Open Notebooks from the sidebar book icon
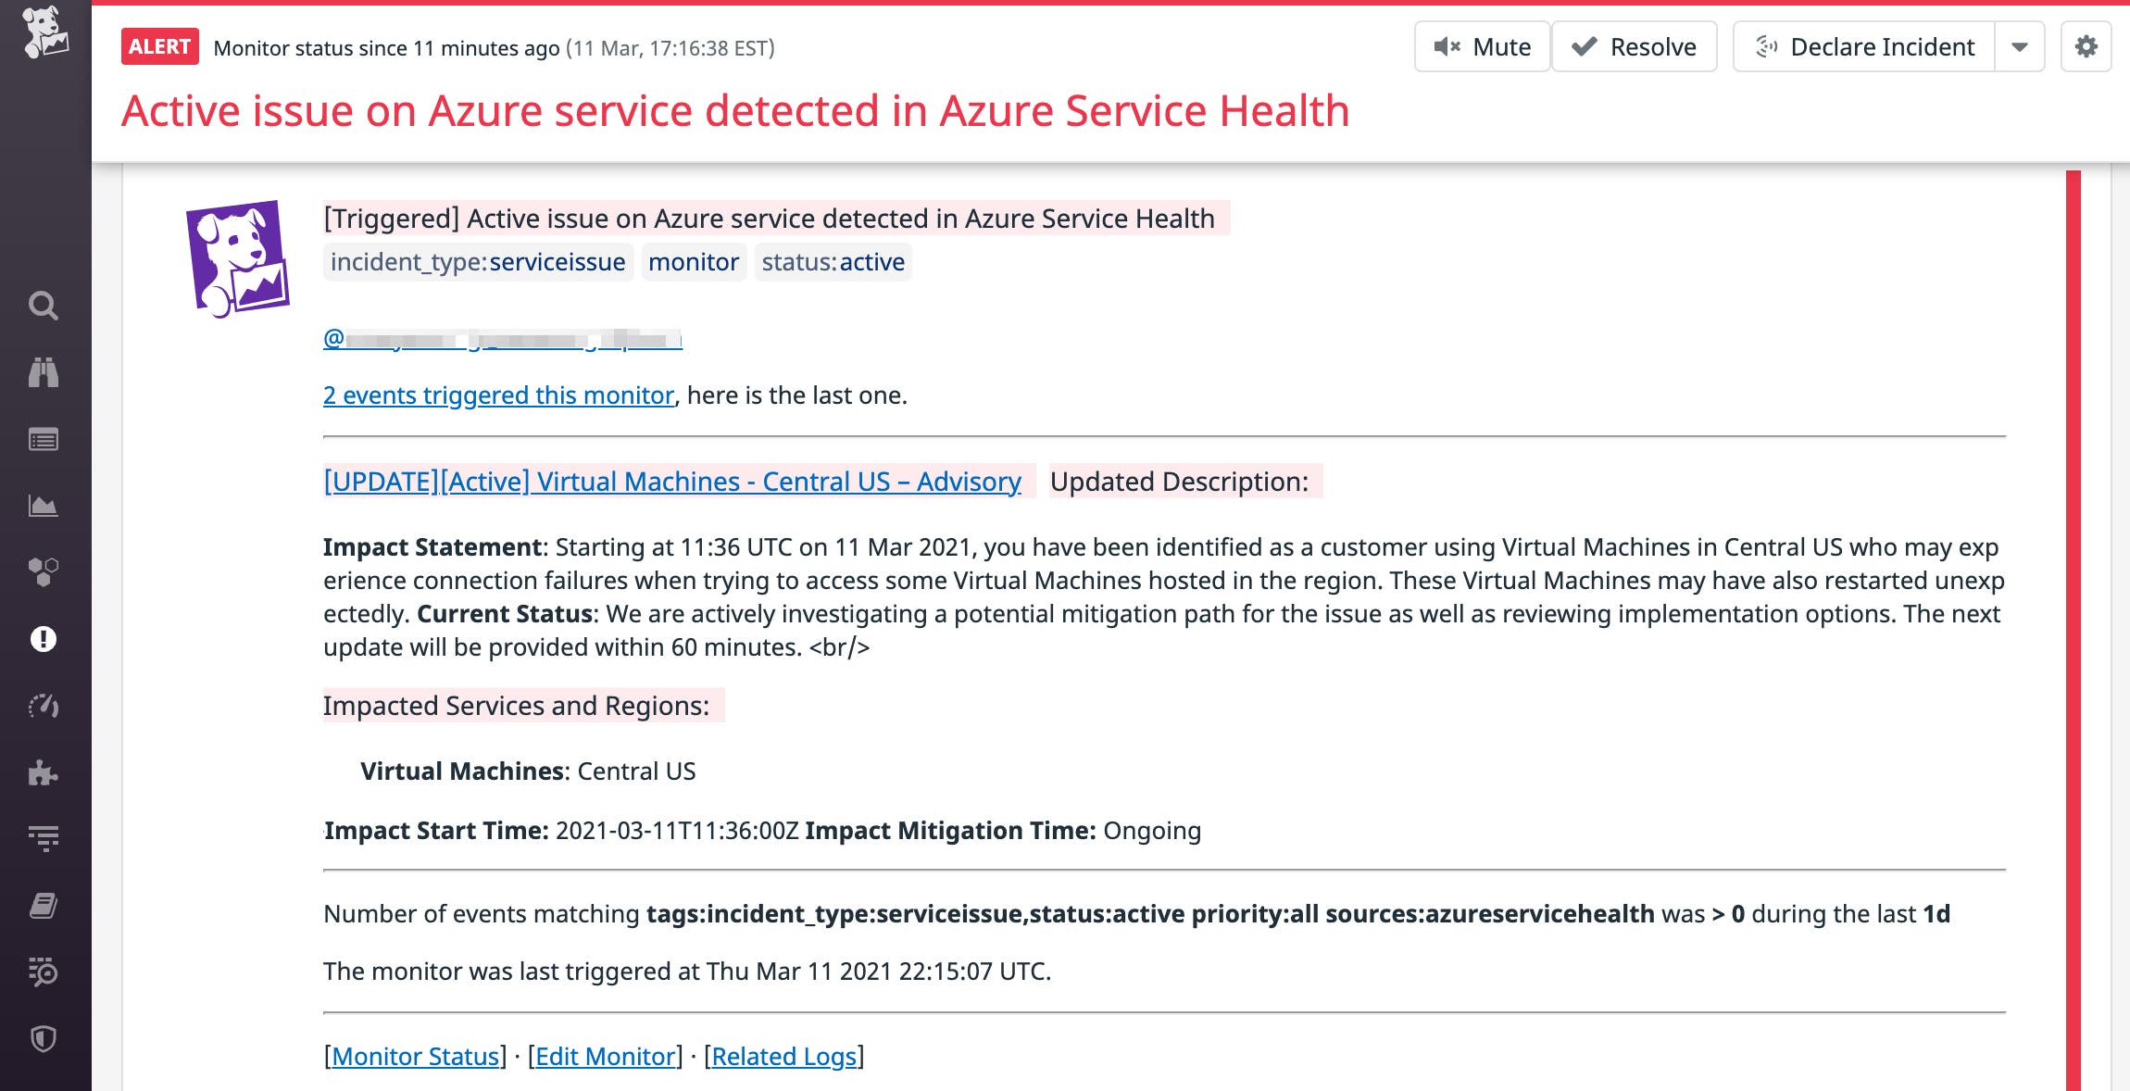Screen dimensions: 2130x1091 (44, 905)
